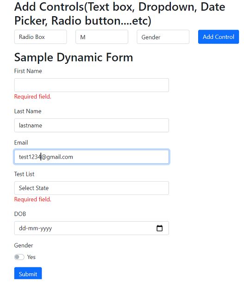Viewport: 244px width, 284px height.
Task: Click into the Email text box
Action: click(x=92, y=157)
